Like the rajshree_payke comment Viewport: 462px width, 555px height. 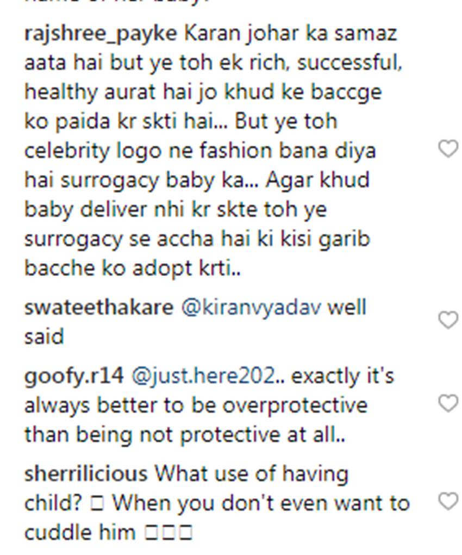click(448, 149)
